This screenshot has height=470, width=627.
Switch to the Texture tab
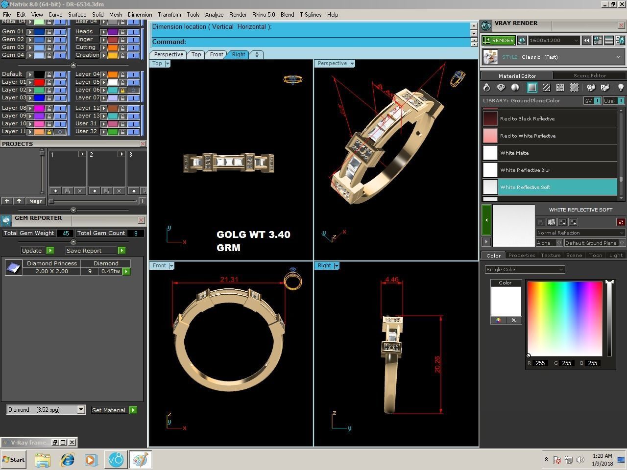(551, 256)
